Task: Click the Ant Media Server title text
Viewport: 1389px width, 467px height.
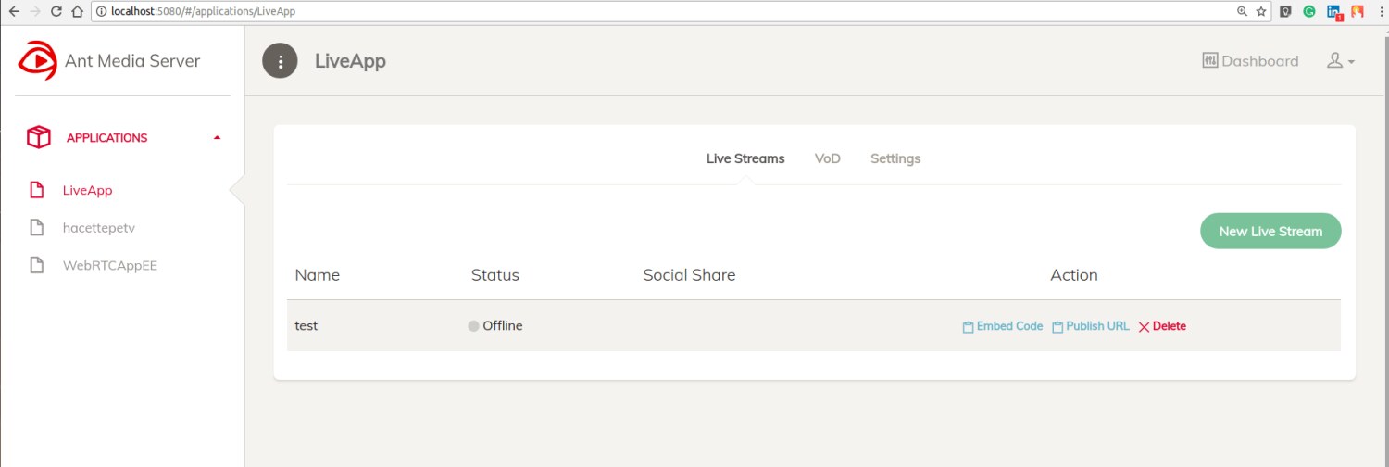Action: coord(132,61)
